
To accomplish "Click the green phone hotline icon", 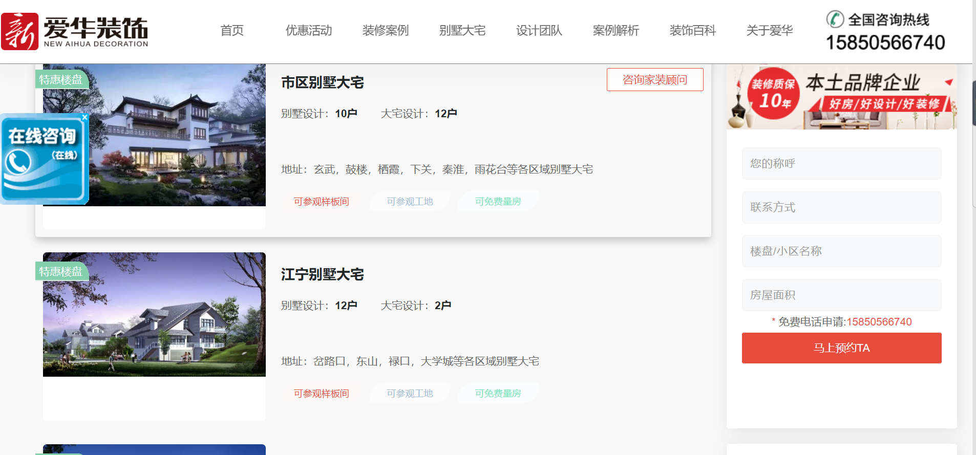I will 835,19.
